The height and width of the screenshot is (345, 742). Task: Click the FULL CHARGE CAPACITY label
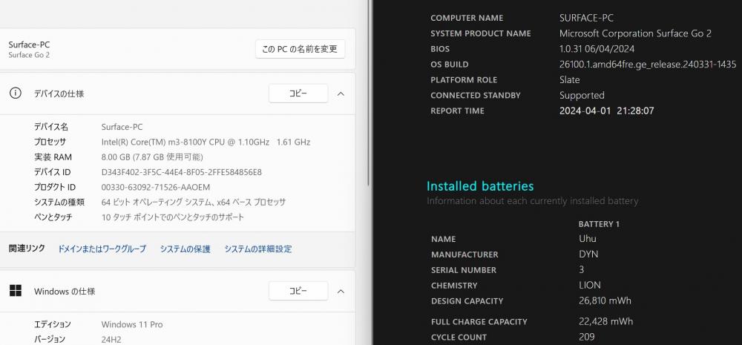479,322
